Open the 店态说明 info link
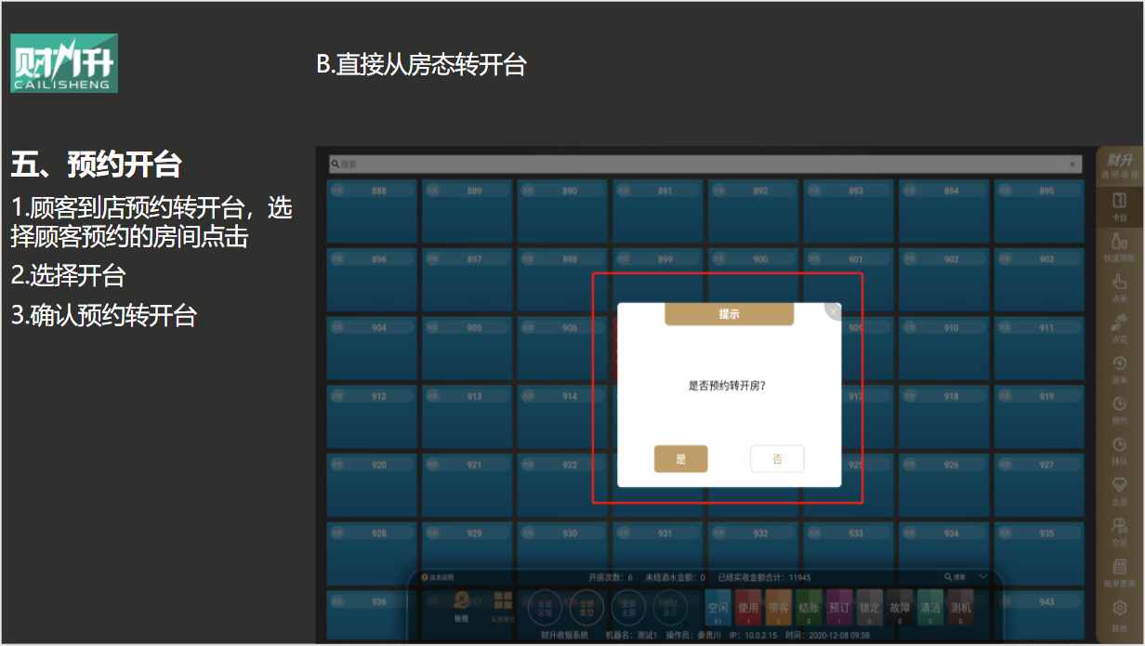This screenshot has height=646, width=1145. (x=439, y=577)
